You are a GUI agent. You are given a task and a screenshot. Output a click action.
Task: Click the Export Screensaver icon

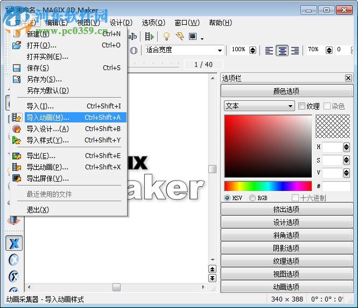(17, 178)
